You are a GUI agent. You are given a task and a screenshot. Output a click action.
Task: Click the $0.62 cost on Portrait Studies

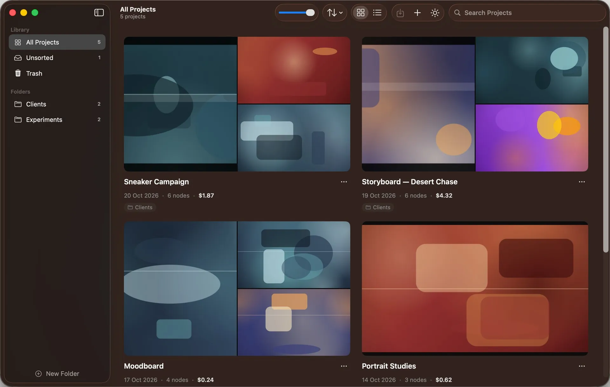444,380
